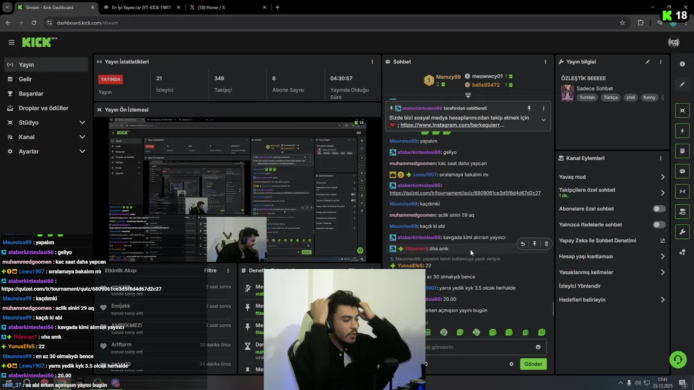
Task: Open a new browser tab
Action: [278, 8]
